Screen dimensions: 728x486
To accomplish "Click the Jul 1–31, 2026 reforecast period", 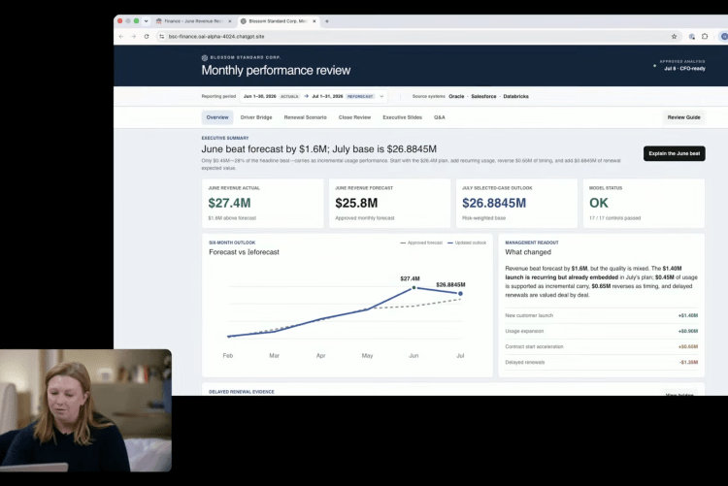I will (343, 97).
